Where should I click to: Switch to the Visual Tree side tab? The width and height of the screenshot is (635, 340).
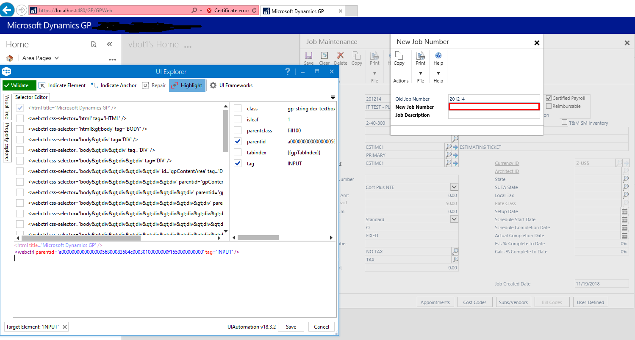[7, 107]
